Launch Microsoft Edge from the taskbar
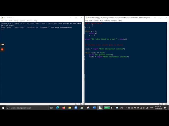Screen dimensions: 169x126 (x=58, y=108)
